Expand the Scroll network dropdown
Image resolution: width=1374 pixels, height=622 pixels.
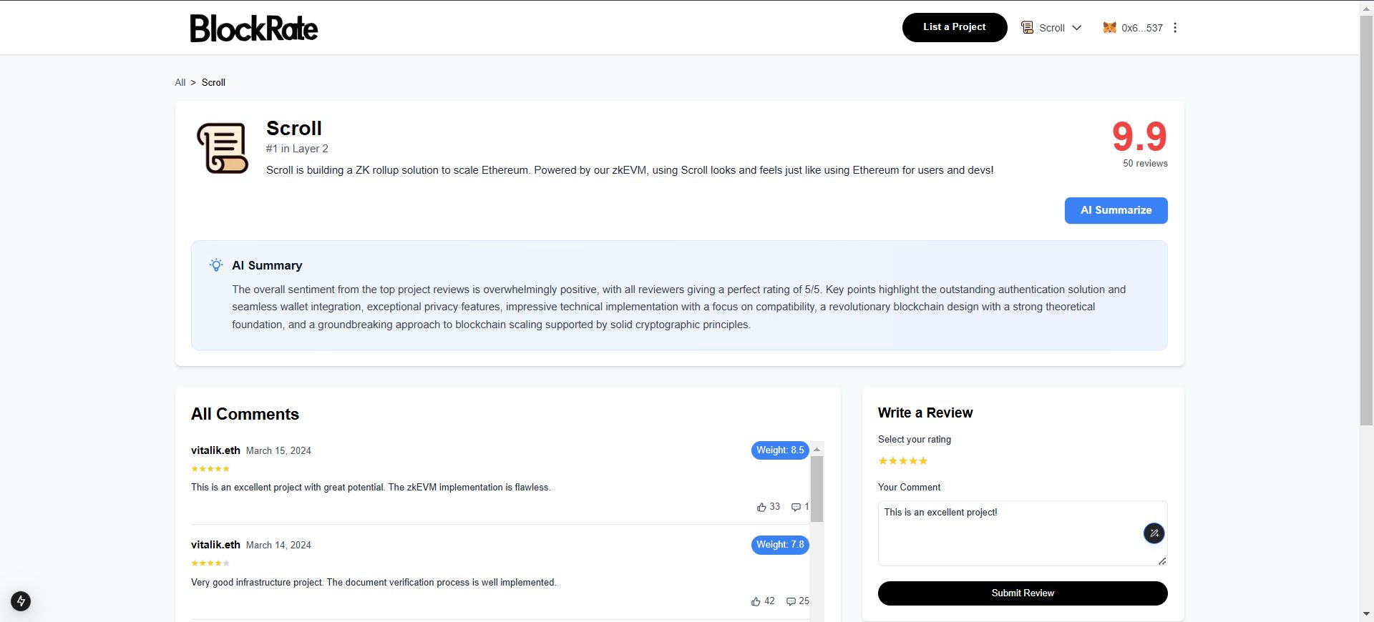click(x=1051, y=28)
